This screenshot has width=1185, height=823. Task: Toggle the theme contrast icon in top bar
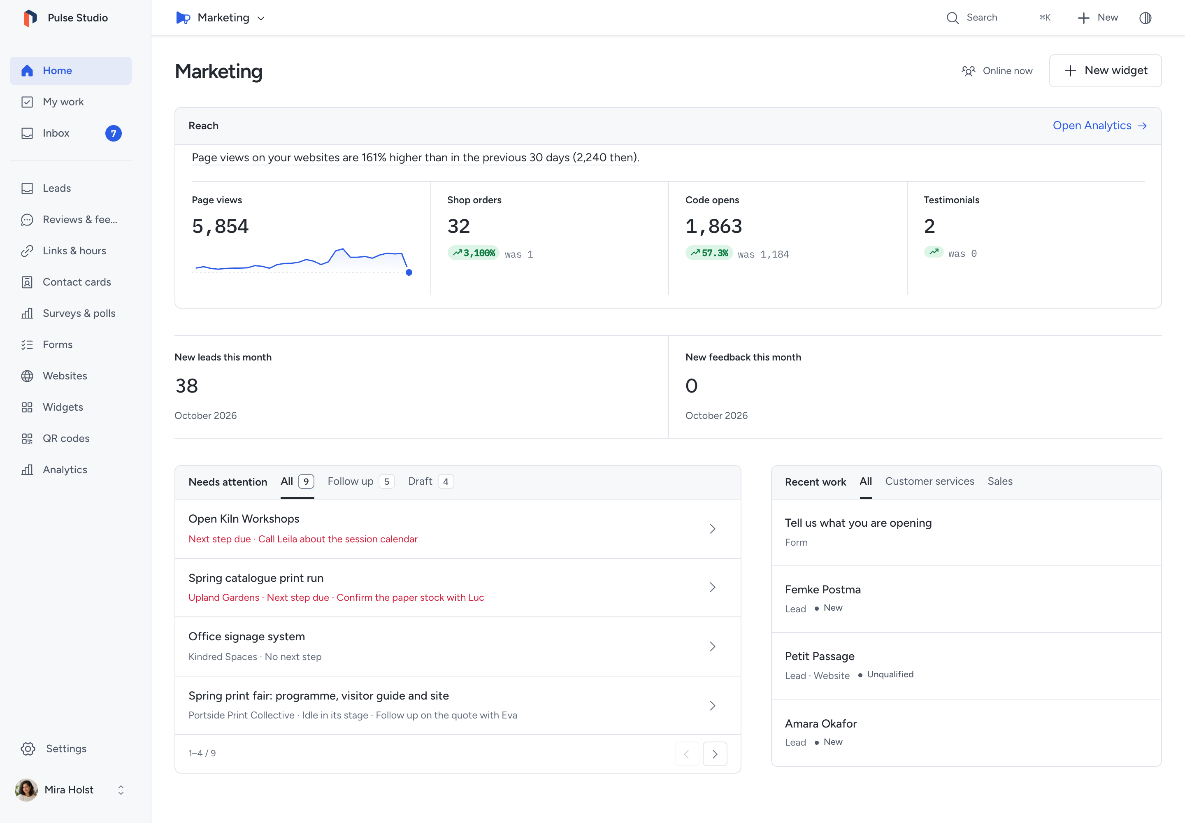pos(1145,18)
